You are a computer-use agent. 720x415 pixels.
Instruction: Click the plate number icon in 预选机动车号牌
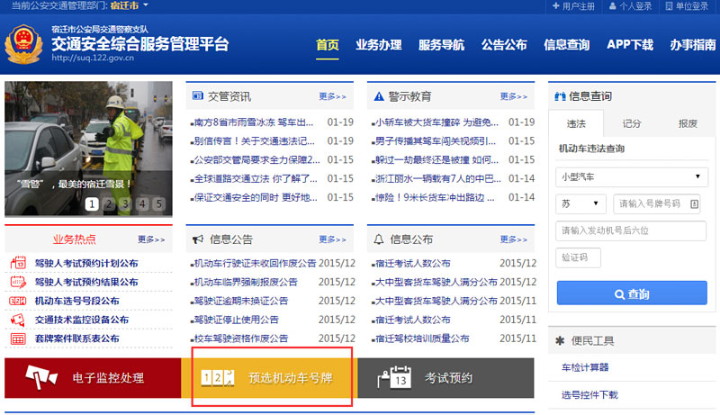218,378
